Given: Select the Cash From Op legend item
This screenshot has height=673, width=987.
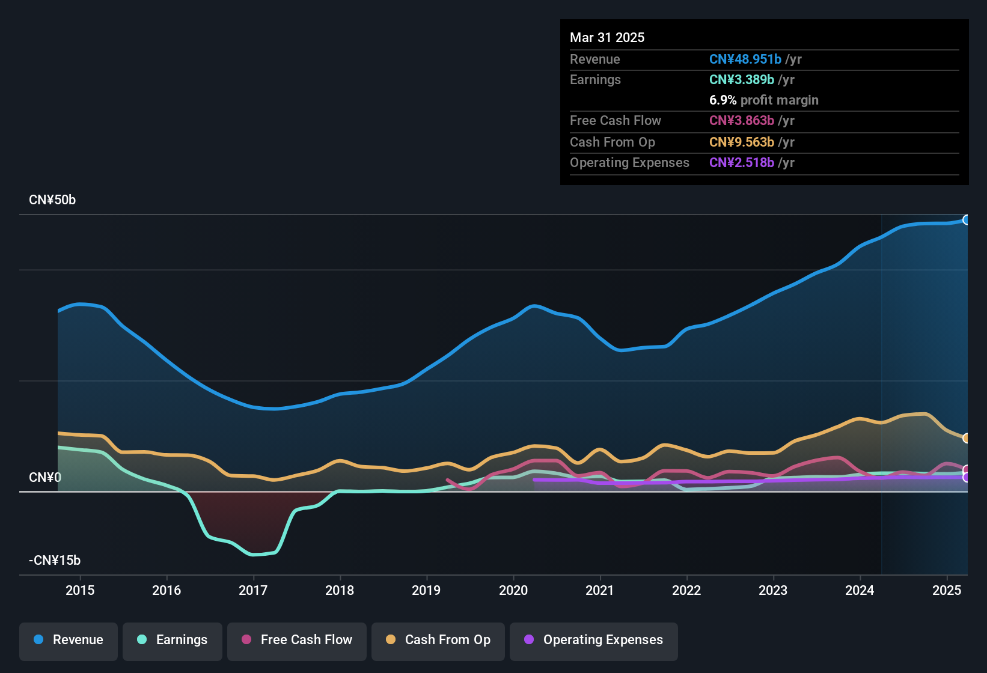Looking at the screenshot, I should (438, 640).
